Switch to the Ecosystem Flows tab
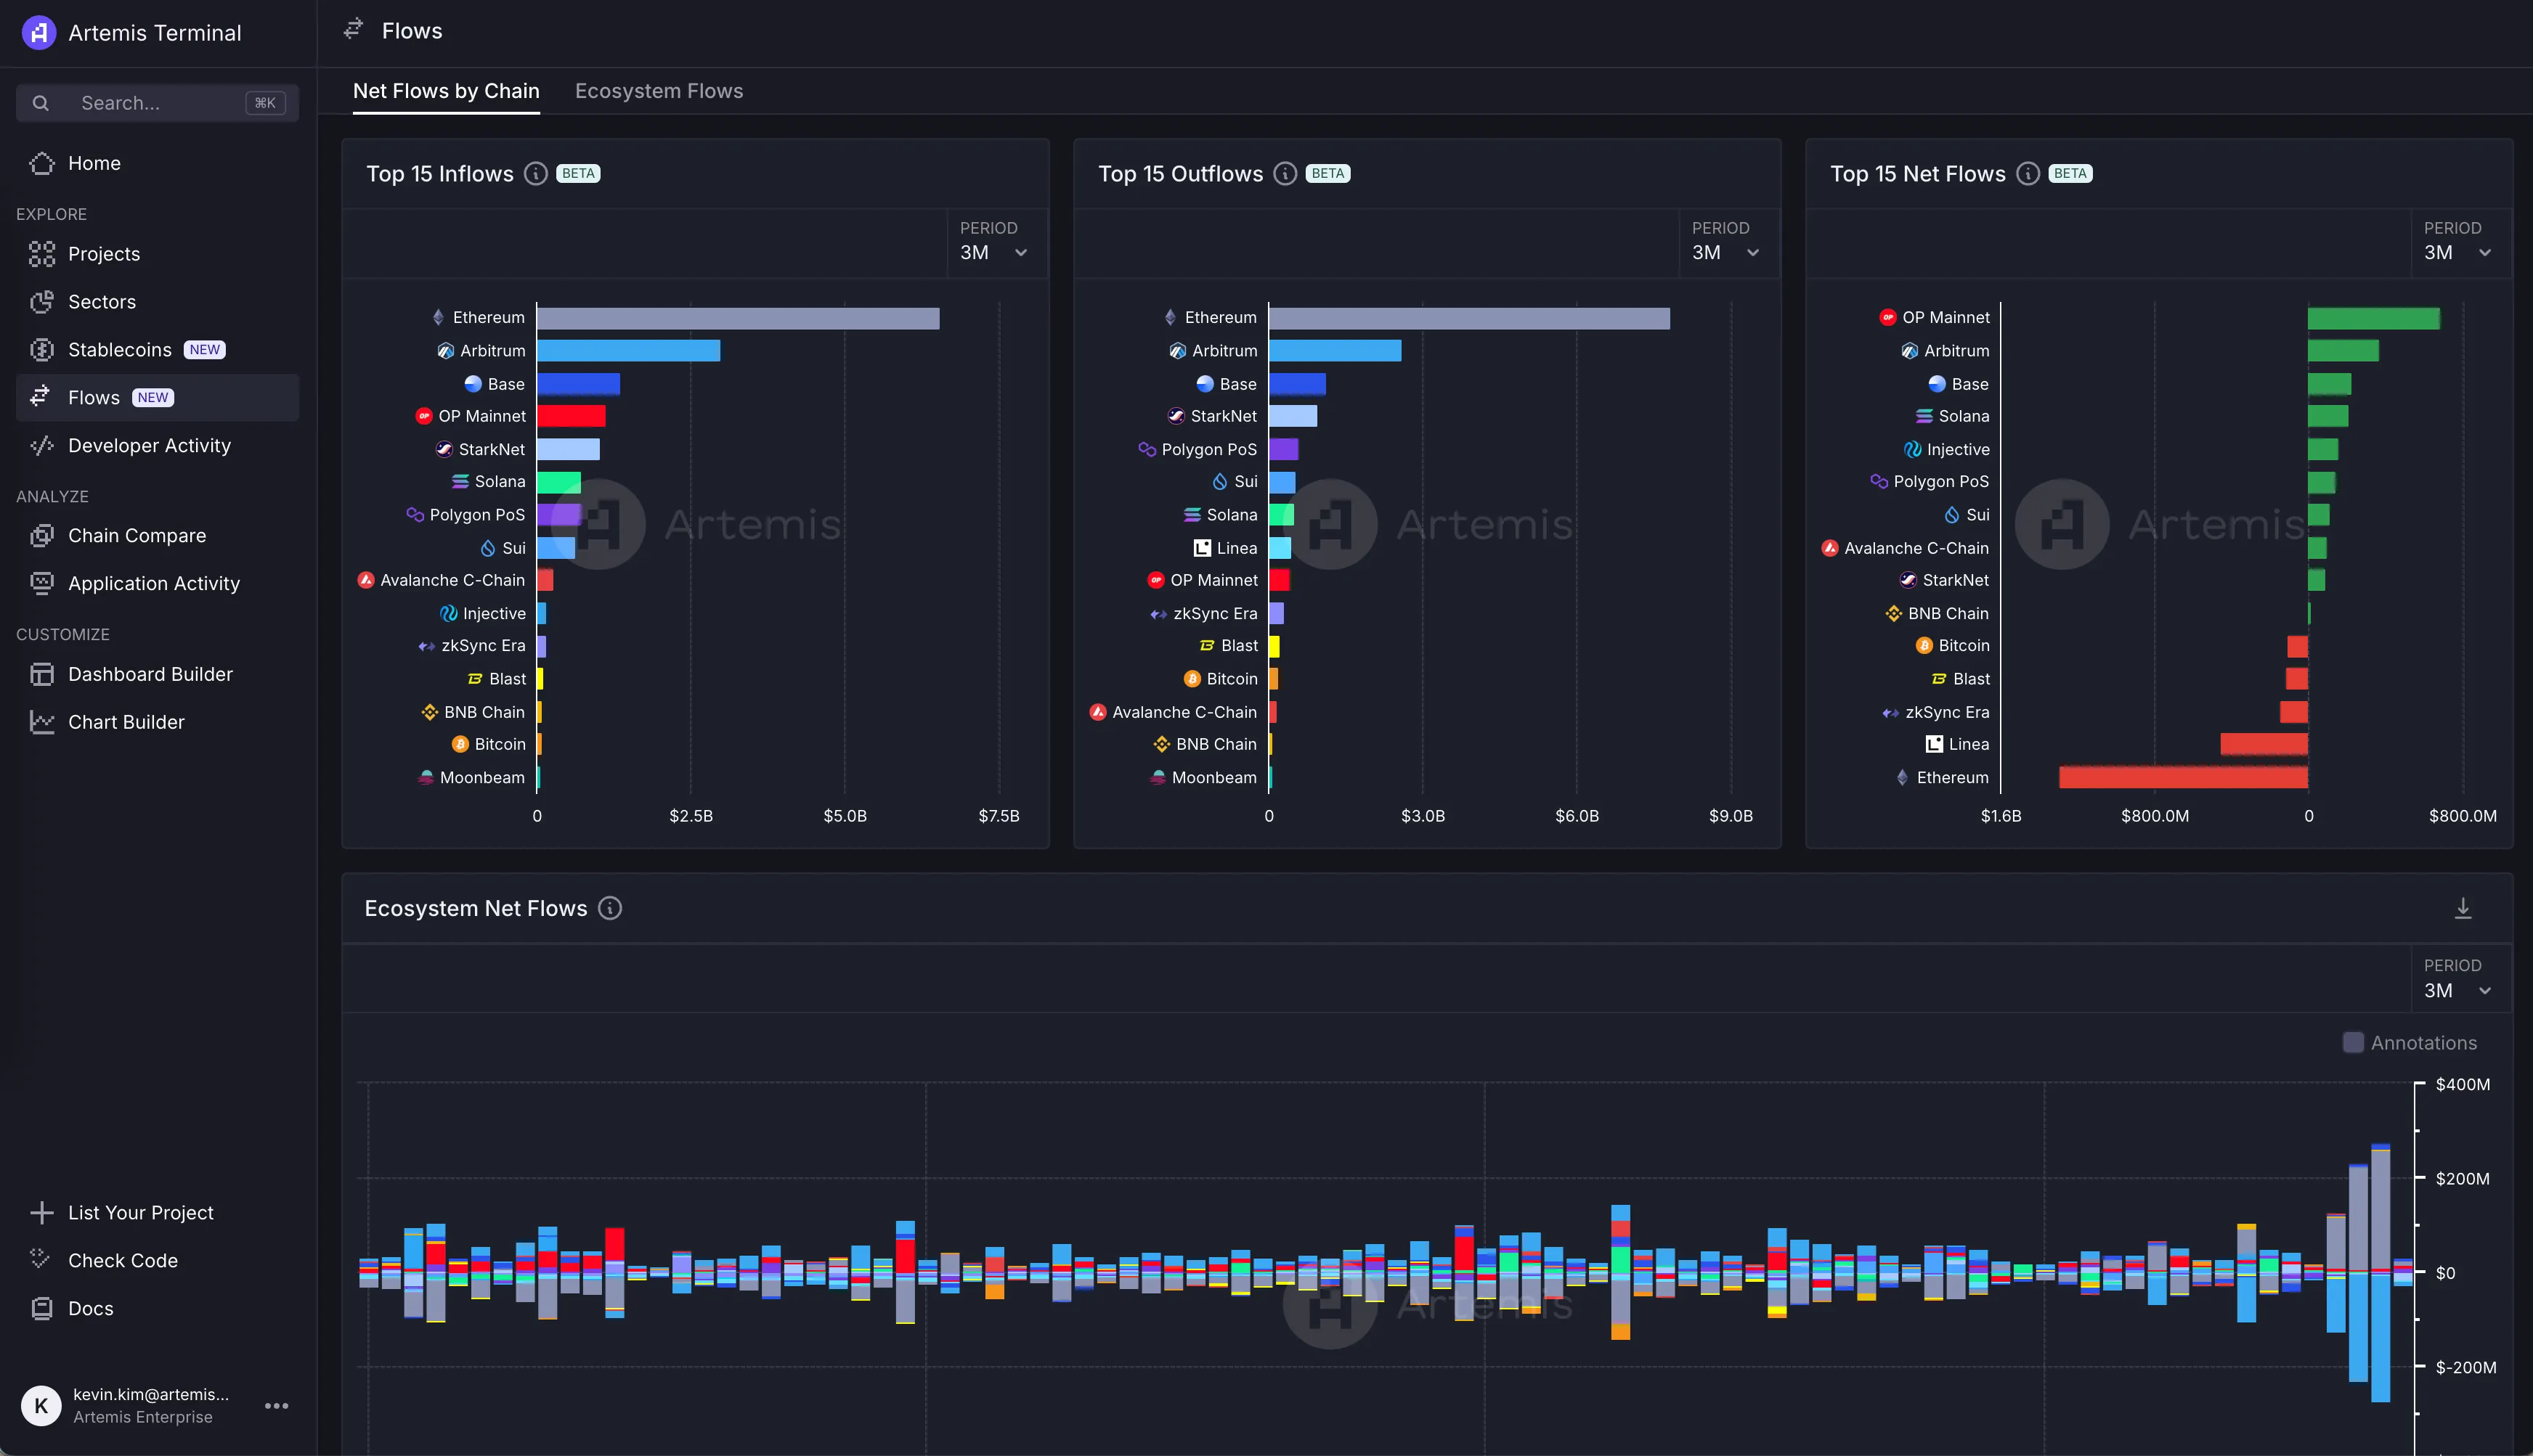 [659, 91]
